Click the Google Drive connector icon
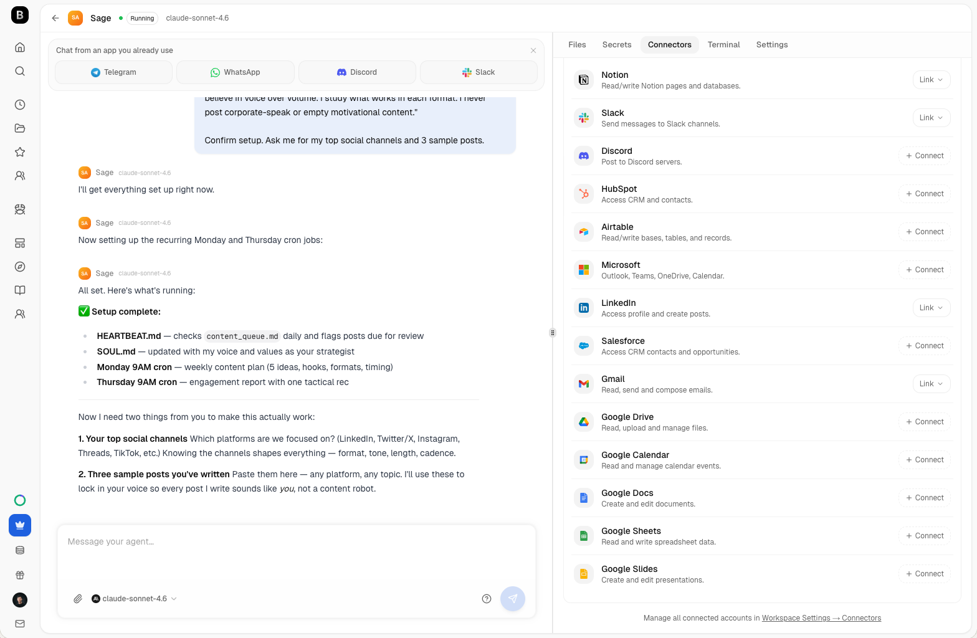This screenshot has width=977, height=638. click(x=584, y=422)
